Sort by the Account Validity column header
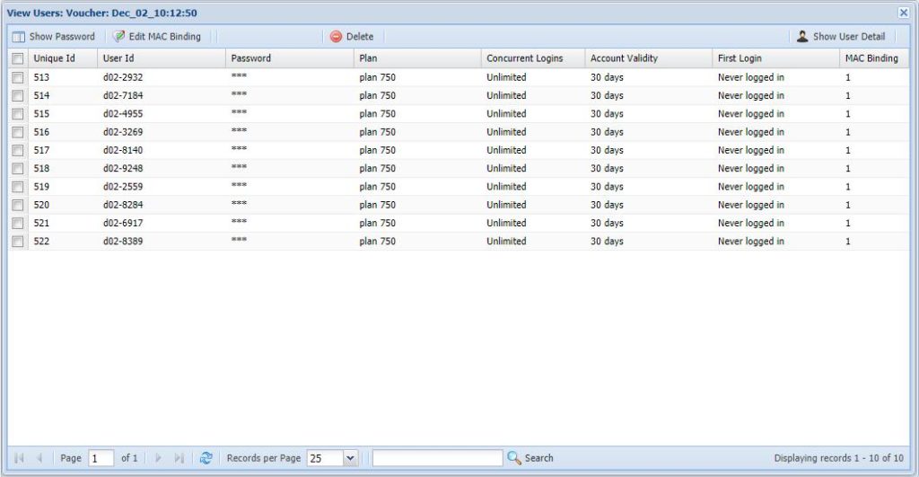 pyautogui.click(x=624, y=58)
